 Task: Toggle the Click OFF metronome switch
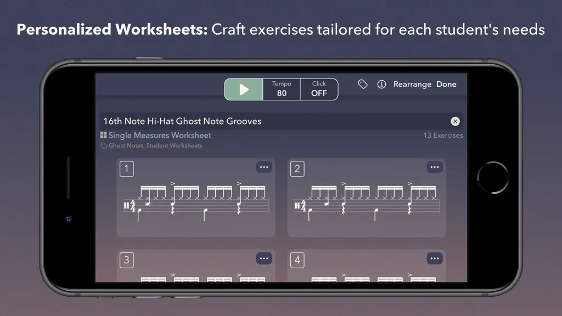(319, 89)
